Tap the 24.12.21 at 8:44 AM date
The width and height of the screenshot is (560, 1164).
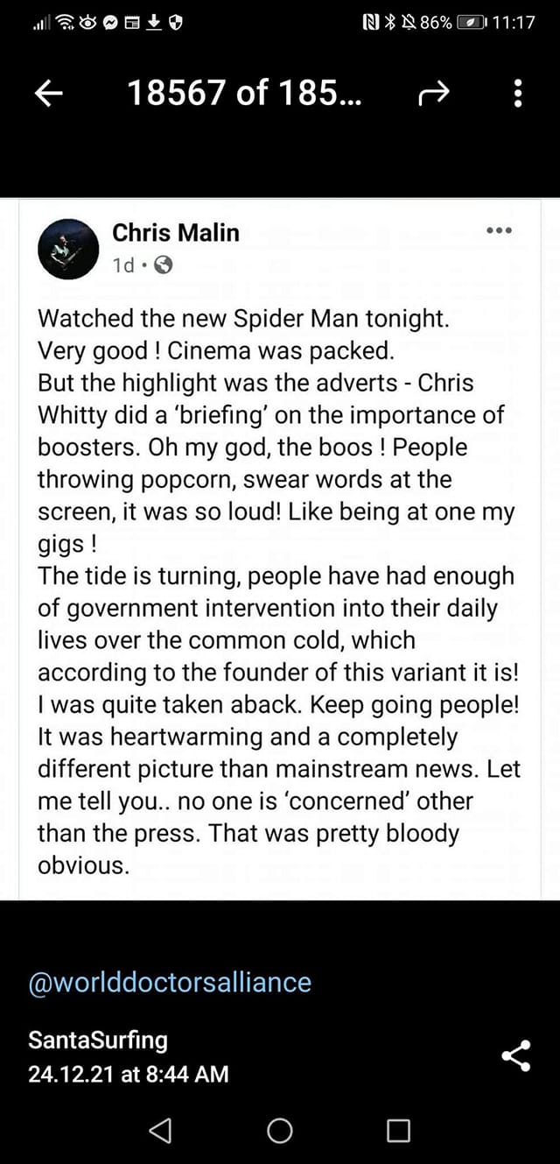129,1074
